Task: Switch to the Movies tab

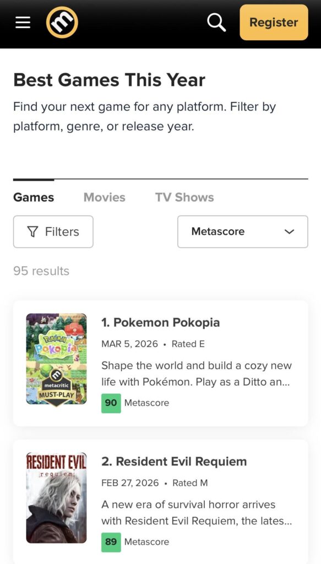Action: 104,197
